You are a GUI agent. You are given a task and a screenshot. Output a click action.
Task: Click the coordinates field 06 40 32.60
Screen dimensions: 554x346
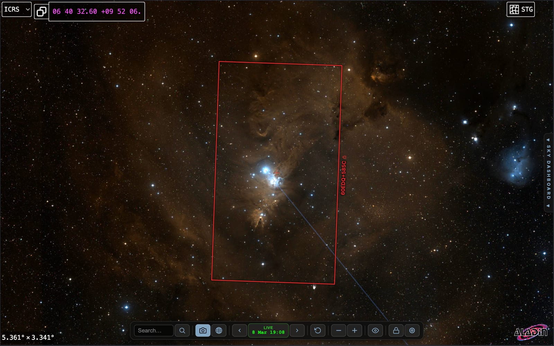(x=97, y=11)
